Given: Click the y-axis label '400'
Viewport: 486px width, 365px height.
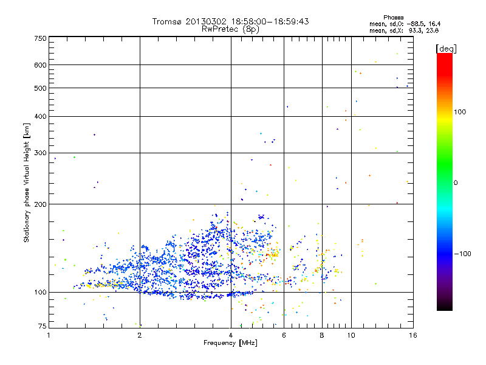Looking at the screenshot, I should click(x=40, y=116).
